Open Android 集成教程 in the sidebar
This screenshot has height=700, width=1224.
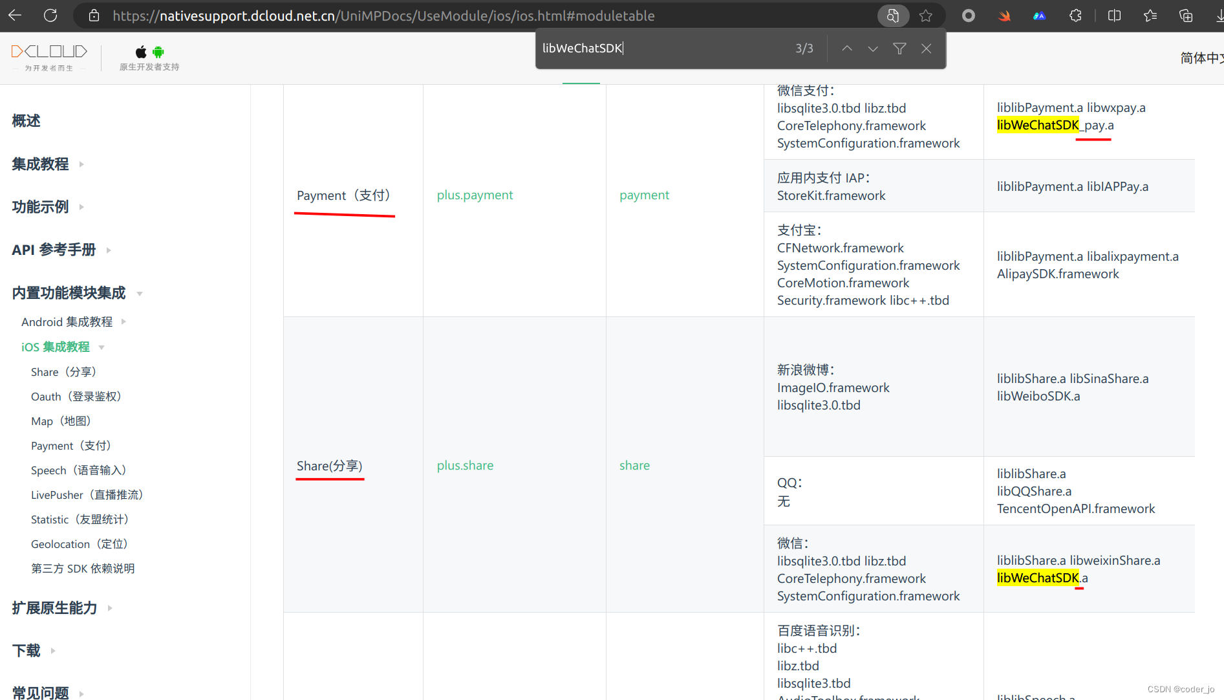click(x=67, y=322)
